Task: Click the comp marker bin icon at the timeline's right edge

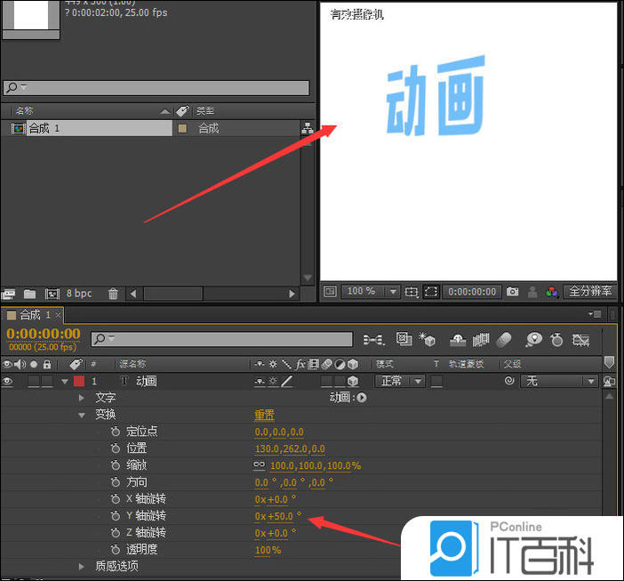Action: 609,362
